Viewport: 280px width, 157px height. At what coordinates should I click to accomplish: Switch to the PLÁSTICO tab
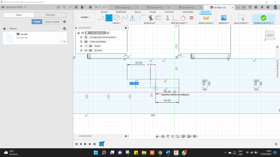[169, 12]
